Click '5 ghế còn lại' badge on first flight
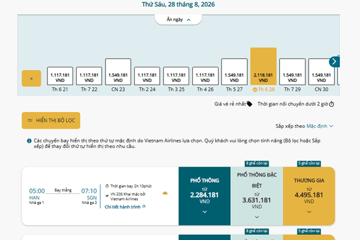360x240 pixels. pos(309,163)
